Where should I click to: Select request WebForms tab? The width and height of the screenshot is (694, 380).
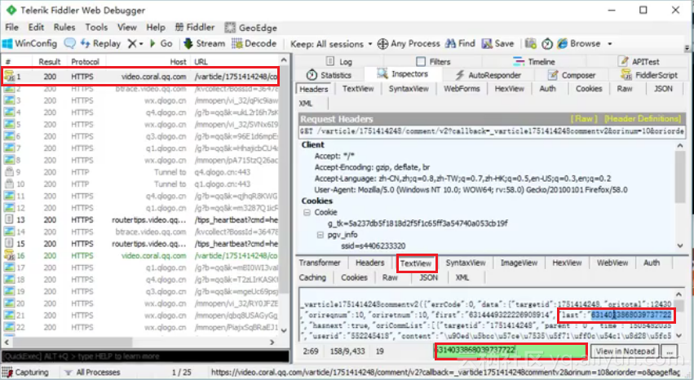[462, 89]
